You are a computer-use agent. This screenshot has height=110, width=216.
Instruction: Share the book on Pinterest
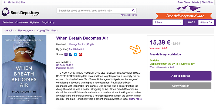click(x=80, y=54)
